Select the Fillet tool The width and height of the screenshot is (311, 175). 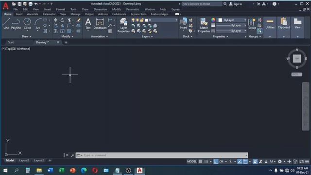click(69, 26)
